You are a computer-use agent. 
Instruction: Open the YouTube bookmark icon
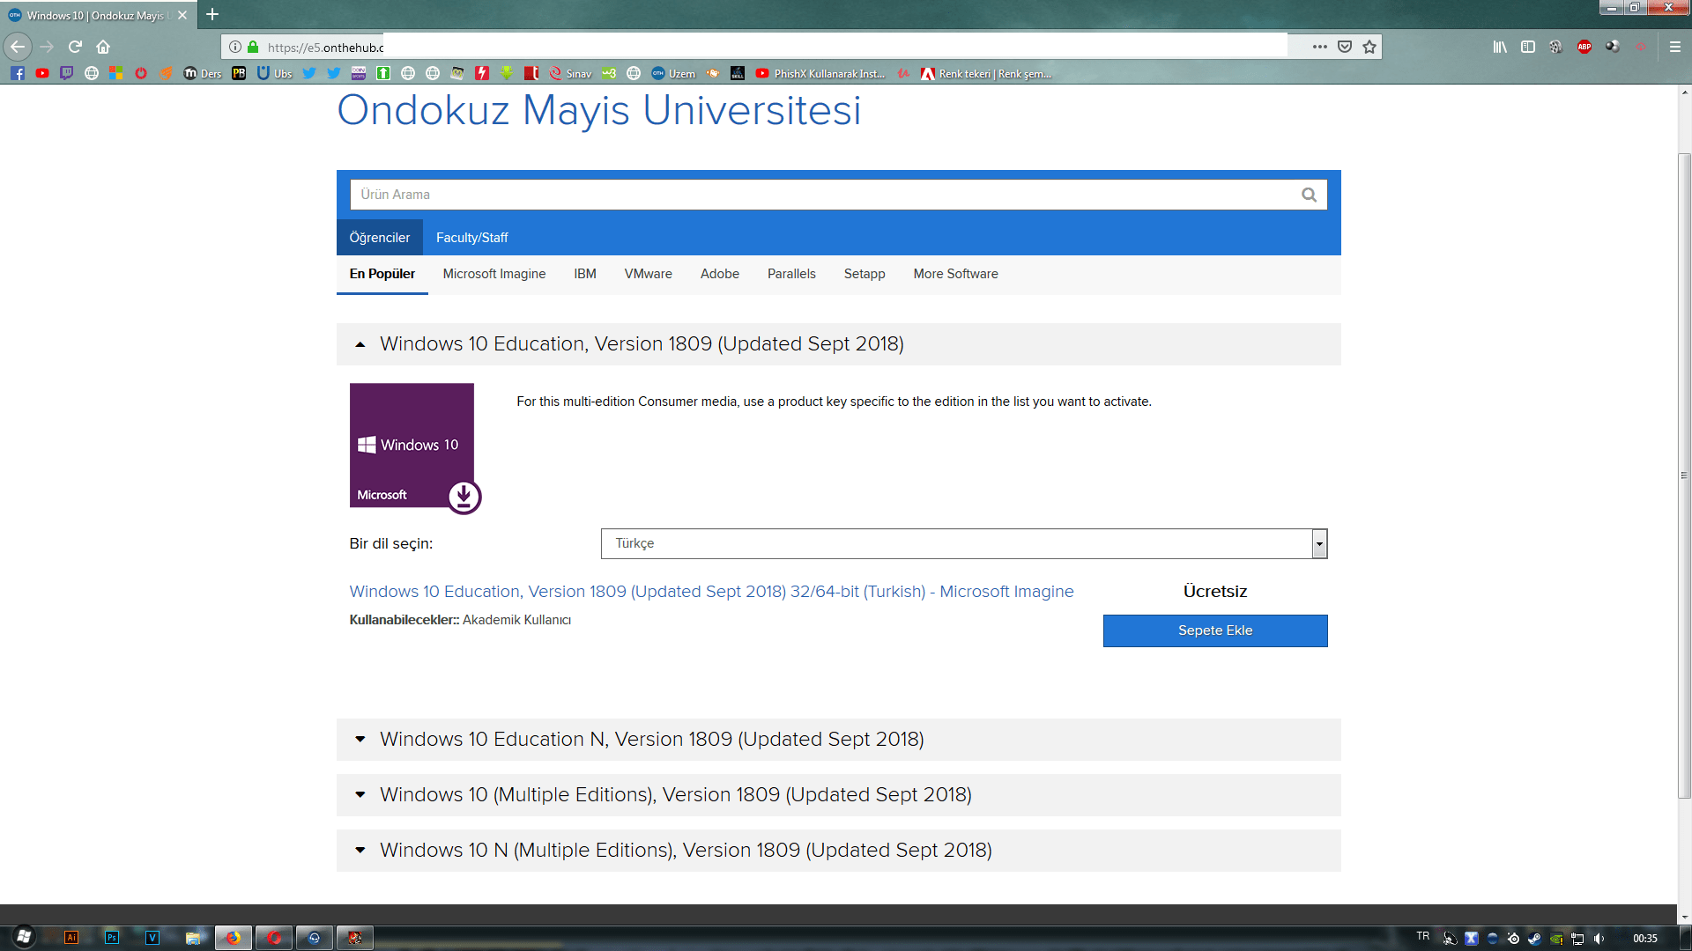[42, 73]
